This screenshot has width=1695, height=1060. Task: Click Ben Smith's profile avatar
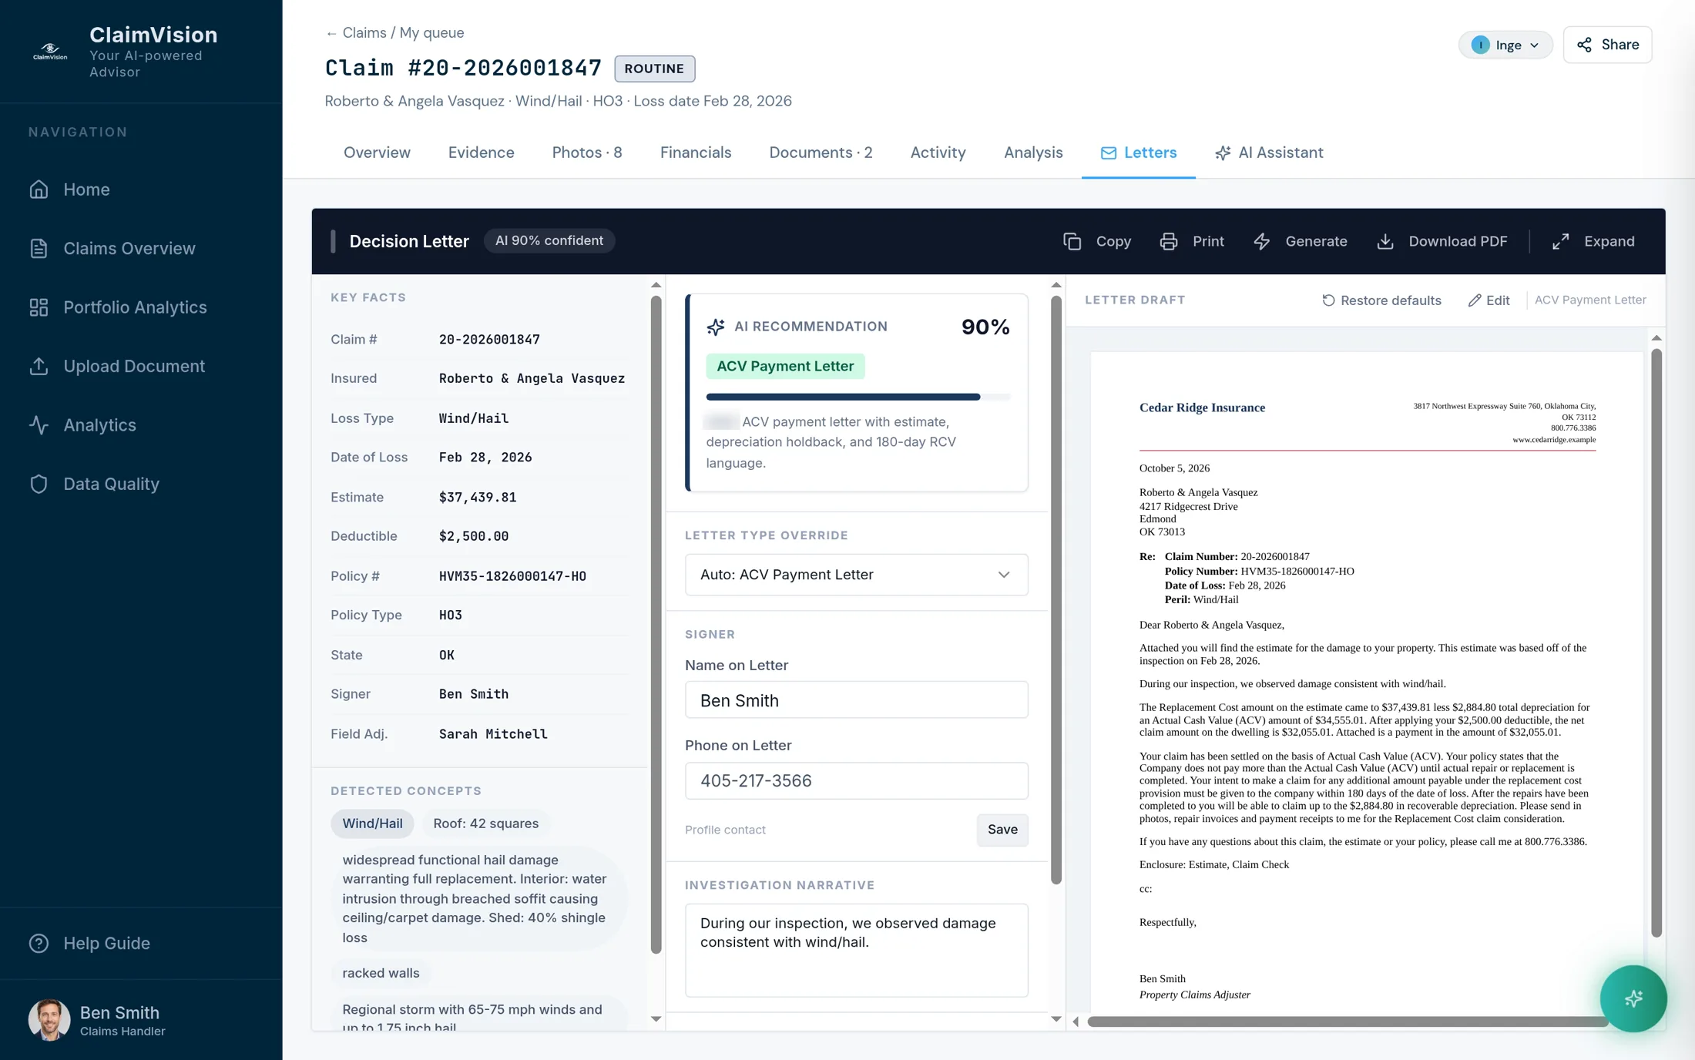click(49, 1020)
